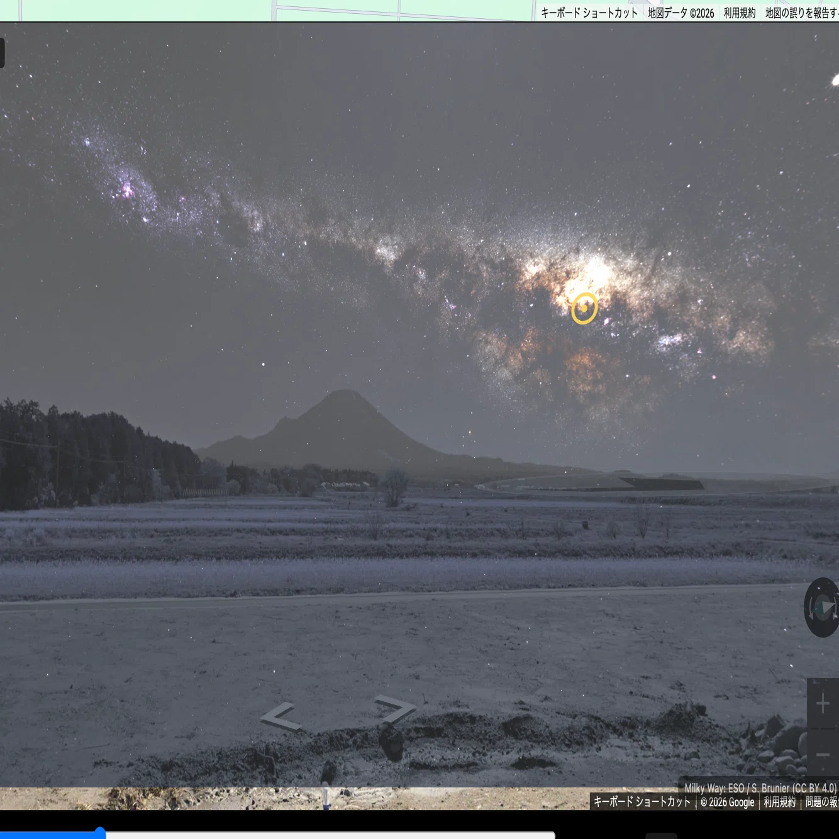
Task: Click the Street View compass control
Action: pyautogui.click(x=822, y=608)
